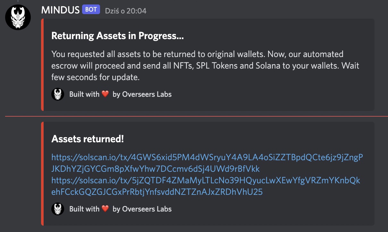Click footer logo icon in the first embed
Image resolution: width=388 pixels, height=232 pixels.
point(58,94)
